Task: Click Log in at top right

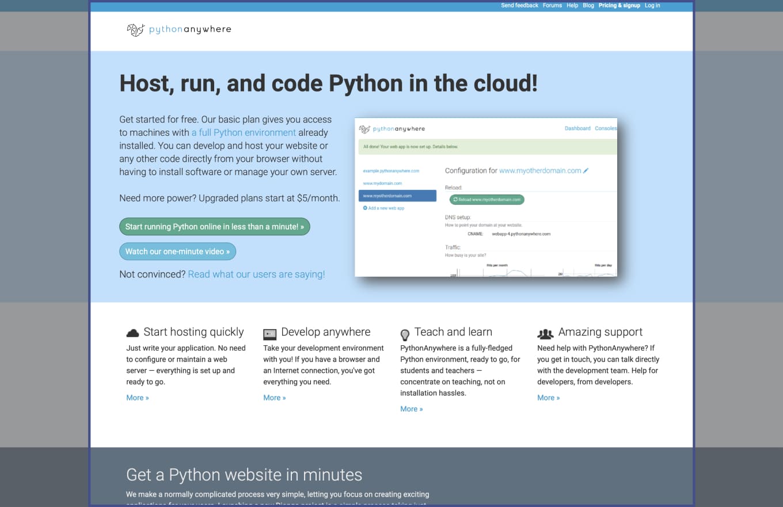Action: tap(652, 6)
